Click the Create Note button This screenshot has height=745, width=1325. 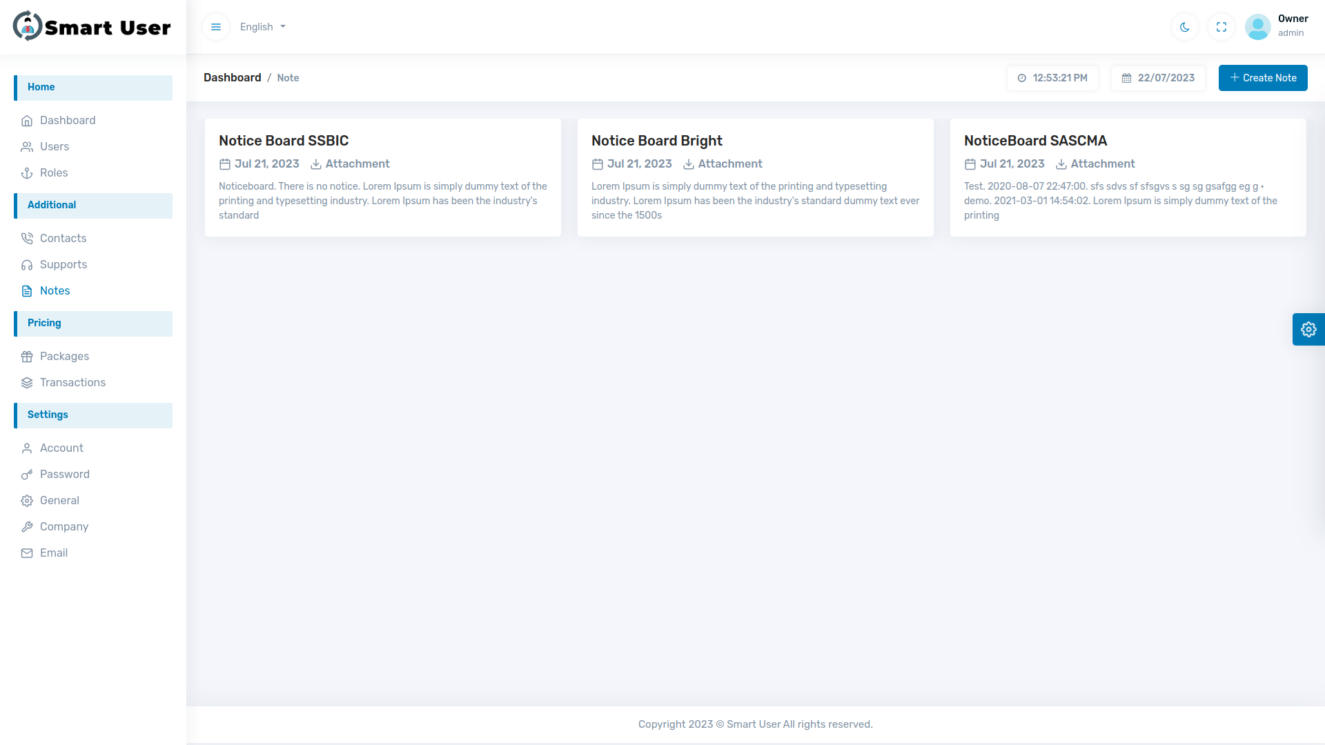(1263, 78)
